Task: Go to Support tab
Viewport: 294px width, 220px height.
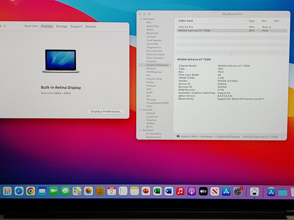Action: coord(76,27)
